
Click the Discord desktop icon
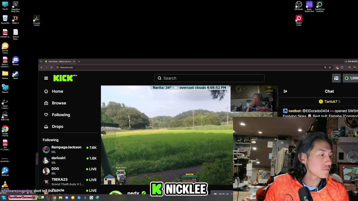15,61
